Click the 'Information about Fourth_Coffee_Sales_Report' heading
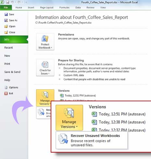This screenshot has width=151, height=159. click(x=82, y=17)
